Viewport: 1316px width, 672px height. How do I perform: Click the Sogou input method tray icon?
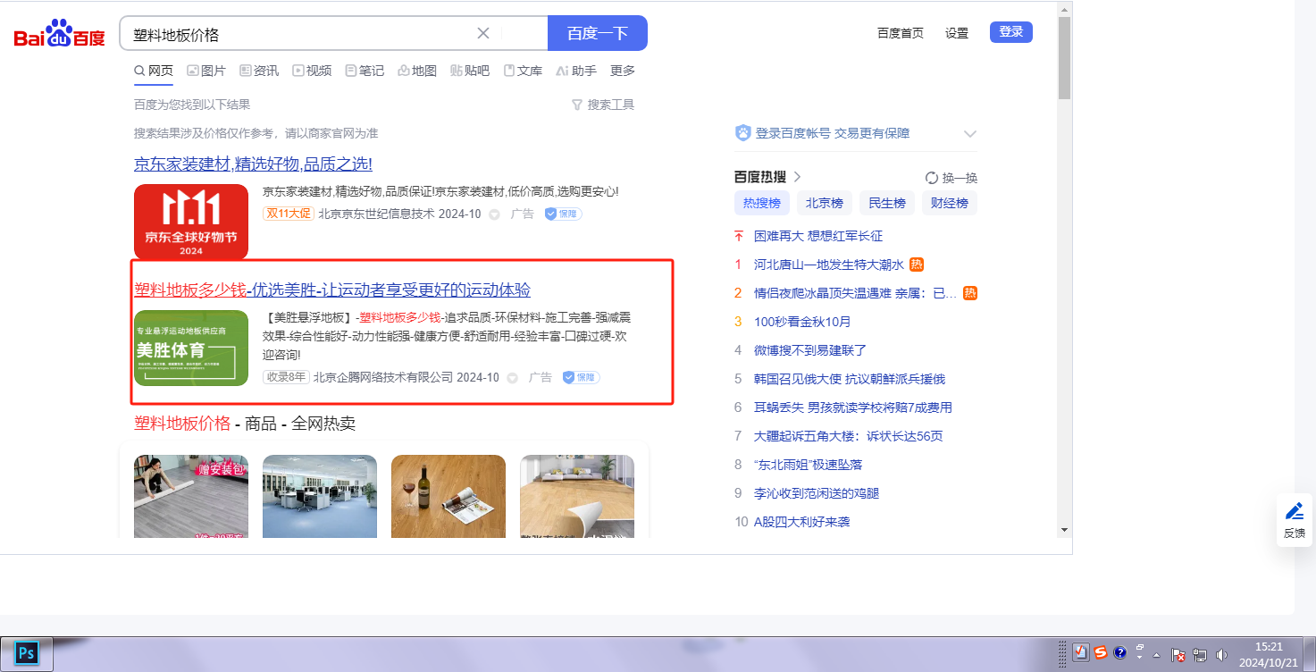1101,652
